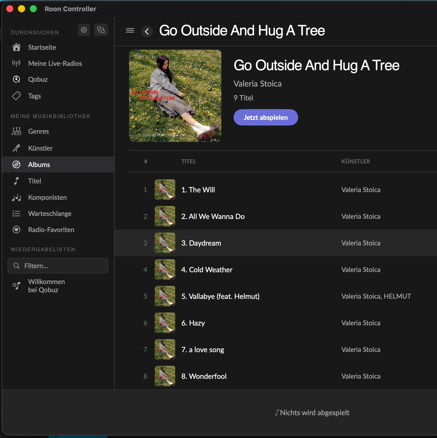
Task: Click the Filtern... playlist filter field
Action: pos(58,266)
